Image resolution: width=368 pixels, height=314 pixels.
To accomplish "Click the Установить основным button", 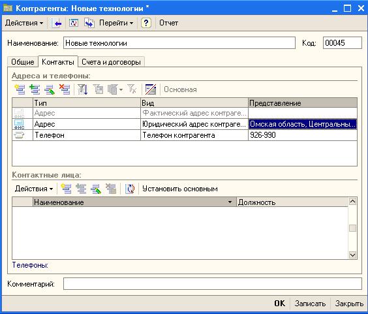I will 180,189.
